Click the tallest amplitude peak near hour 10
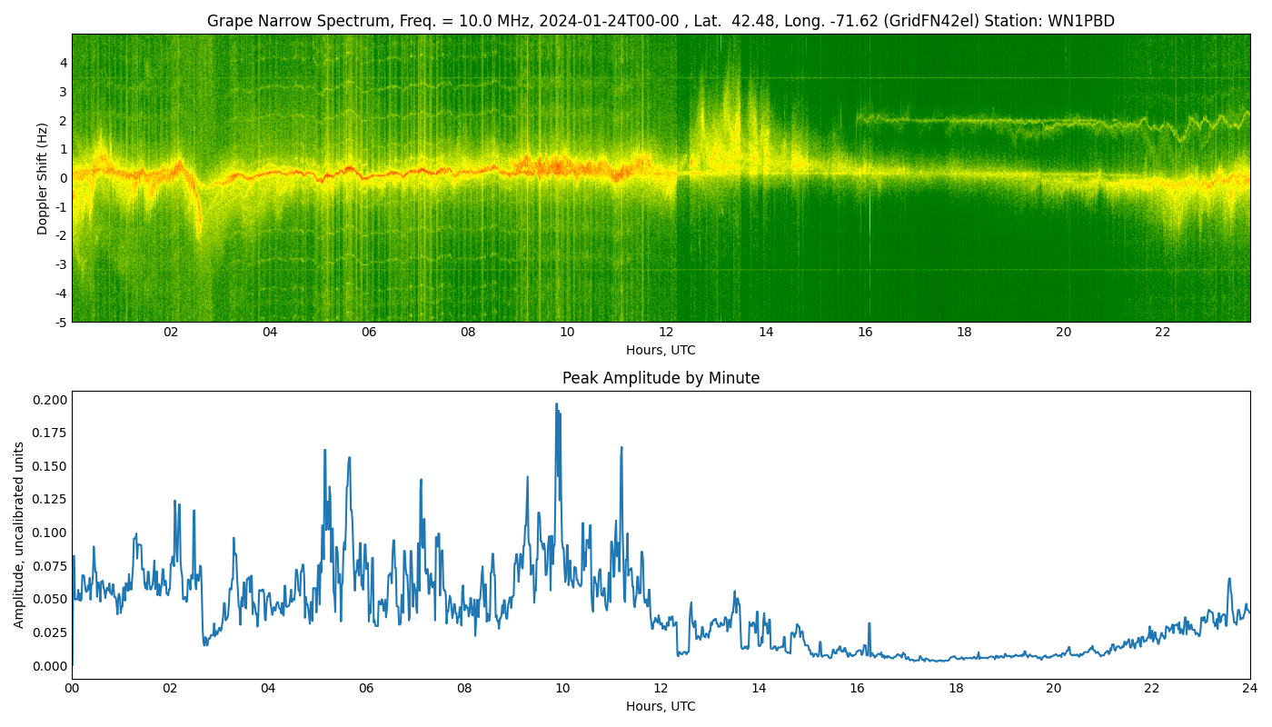Screen dimensions: 1272x727 (557, 405)
